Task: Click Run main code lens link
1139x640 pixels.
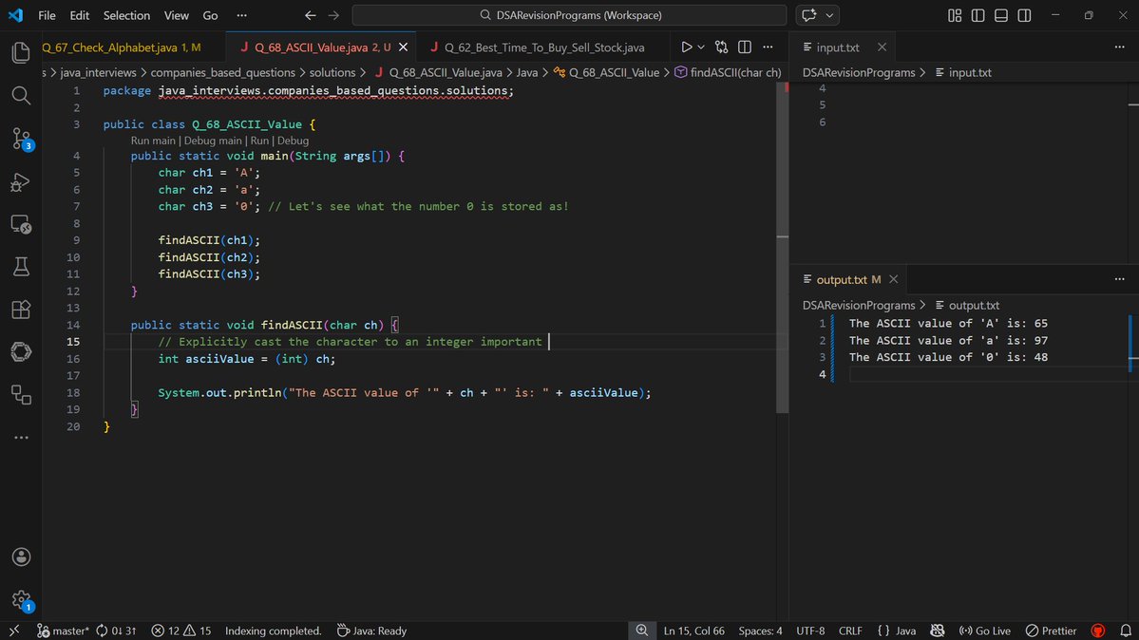Action: click(153, 141)
